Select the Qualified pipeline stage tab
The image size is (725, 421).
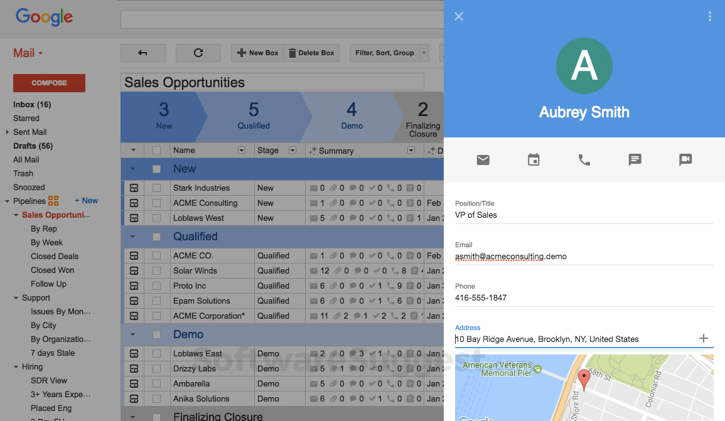coord(254,117)
